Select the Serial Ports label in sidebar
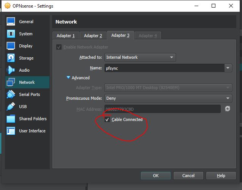 tap(30, 94)
